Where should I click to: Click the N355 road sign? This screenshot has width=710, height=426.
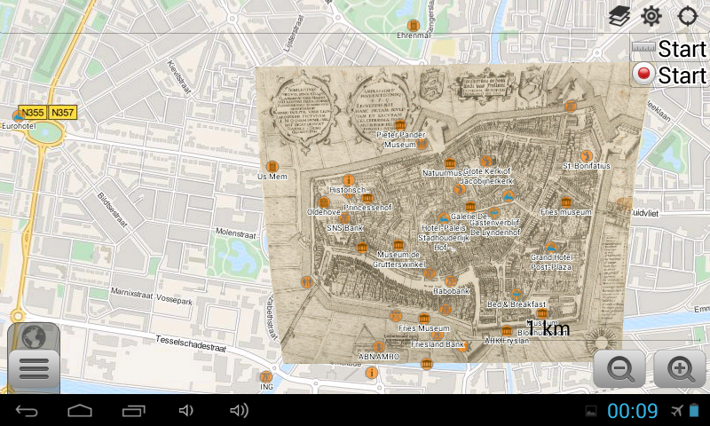(x=33, y=113)
